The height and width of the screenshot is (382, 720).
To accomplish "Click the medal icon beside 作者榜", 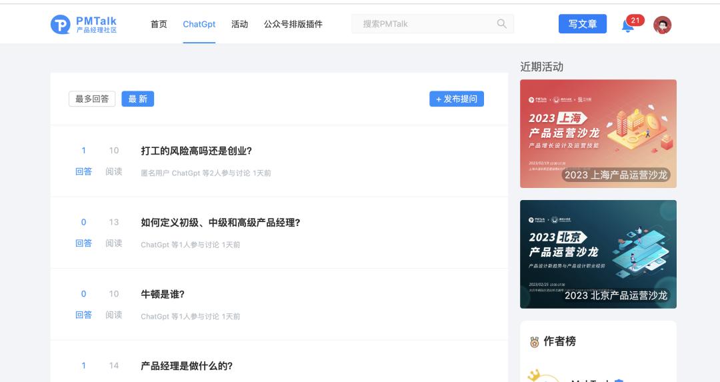I will (534, 341).
